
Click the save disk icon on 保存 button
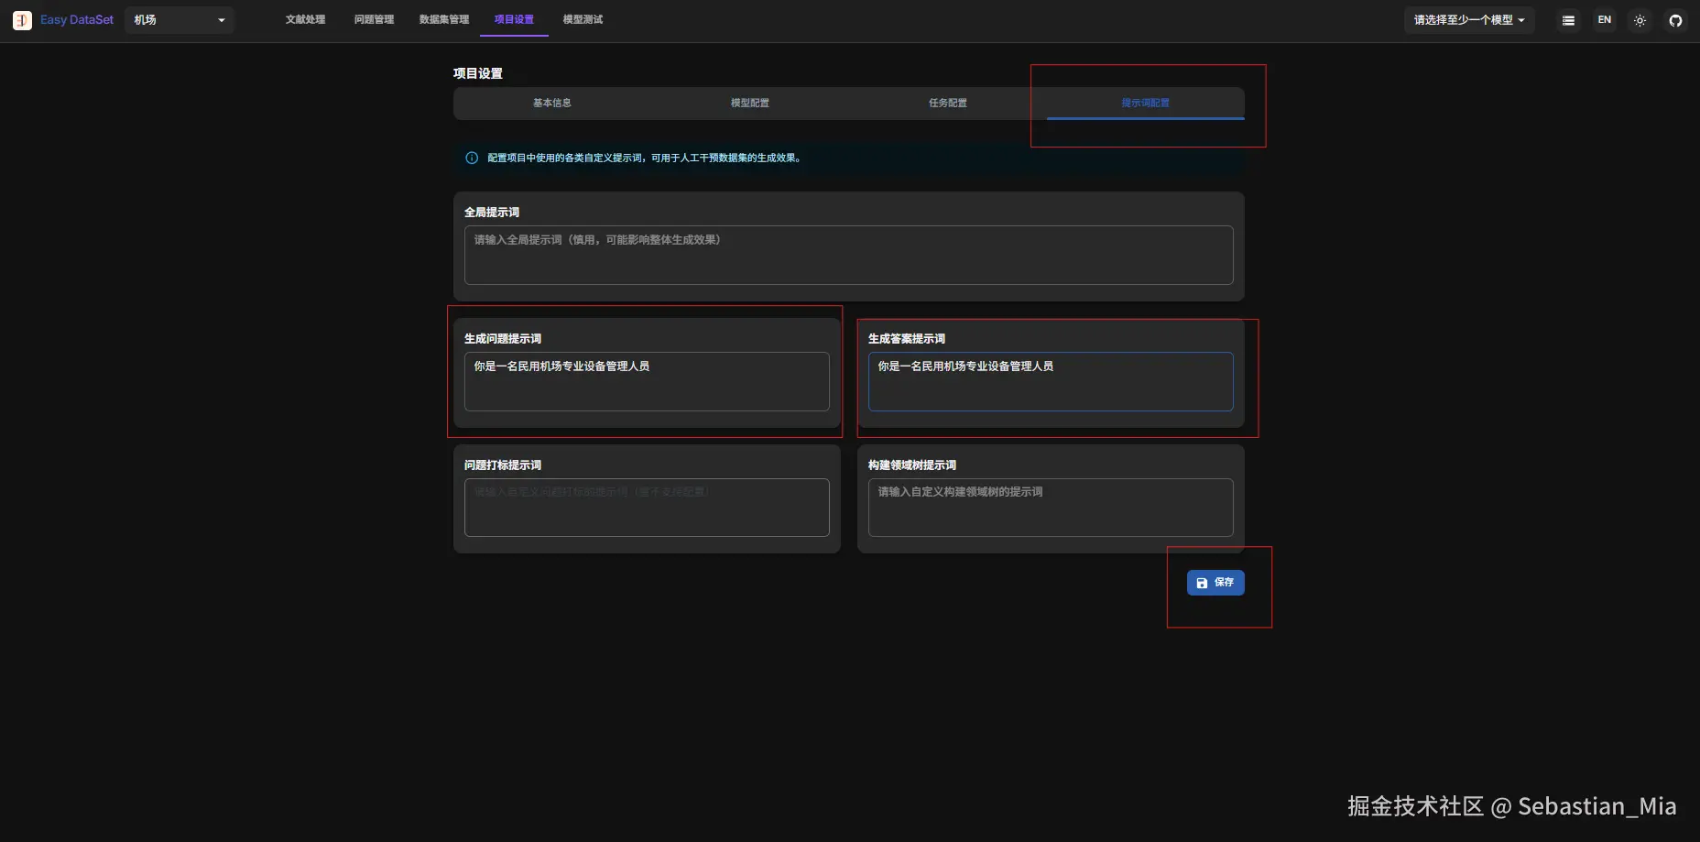[x=1202, y=582]
